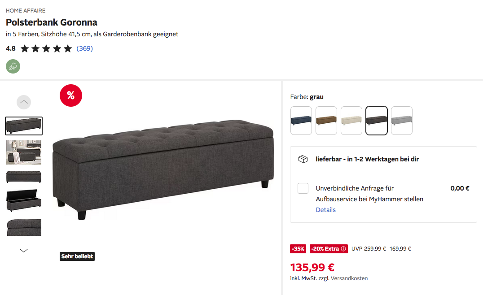Click the green sustainability tree icon
The width and height of the screenshot is (483, 295).
(x=13, y=66)
